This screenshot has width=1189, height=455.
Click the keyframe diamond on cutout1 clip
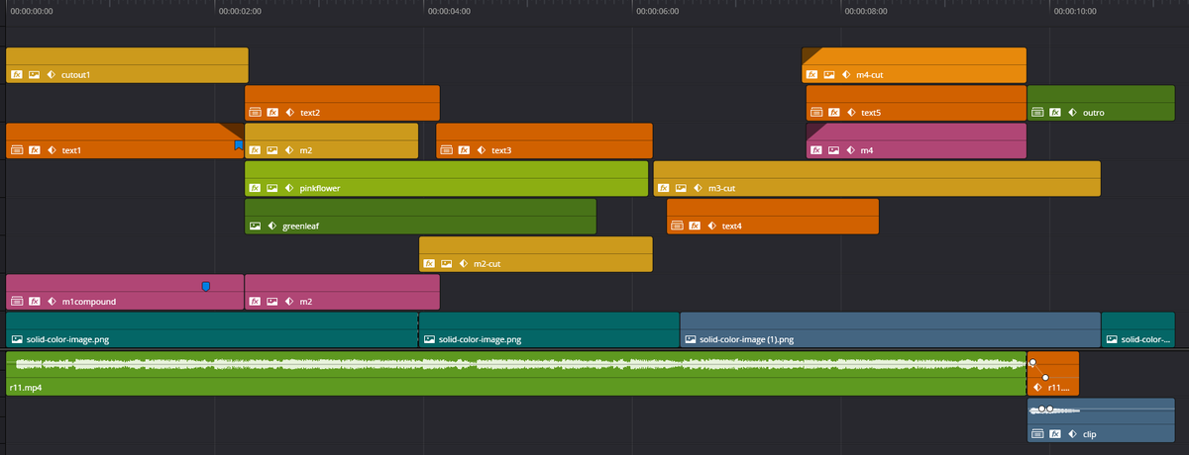52,74
